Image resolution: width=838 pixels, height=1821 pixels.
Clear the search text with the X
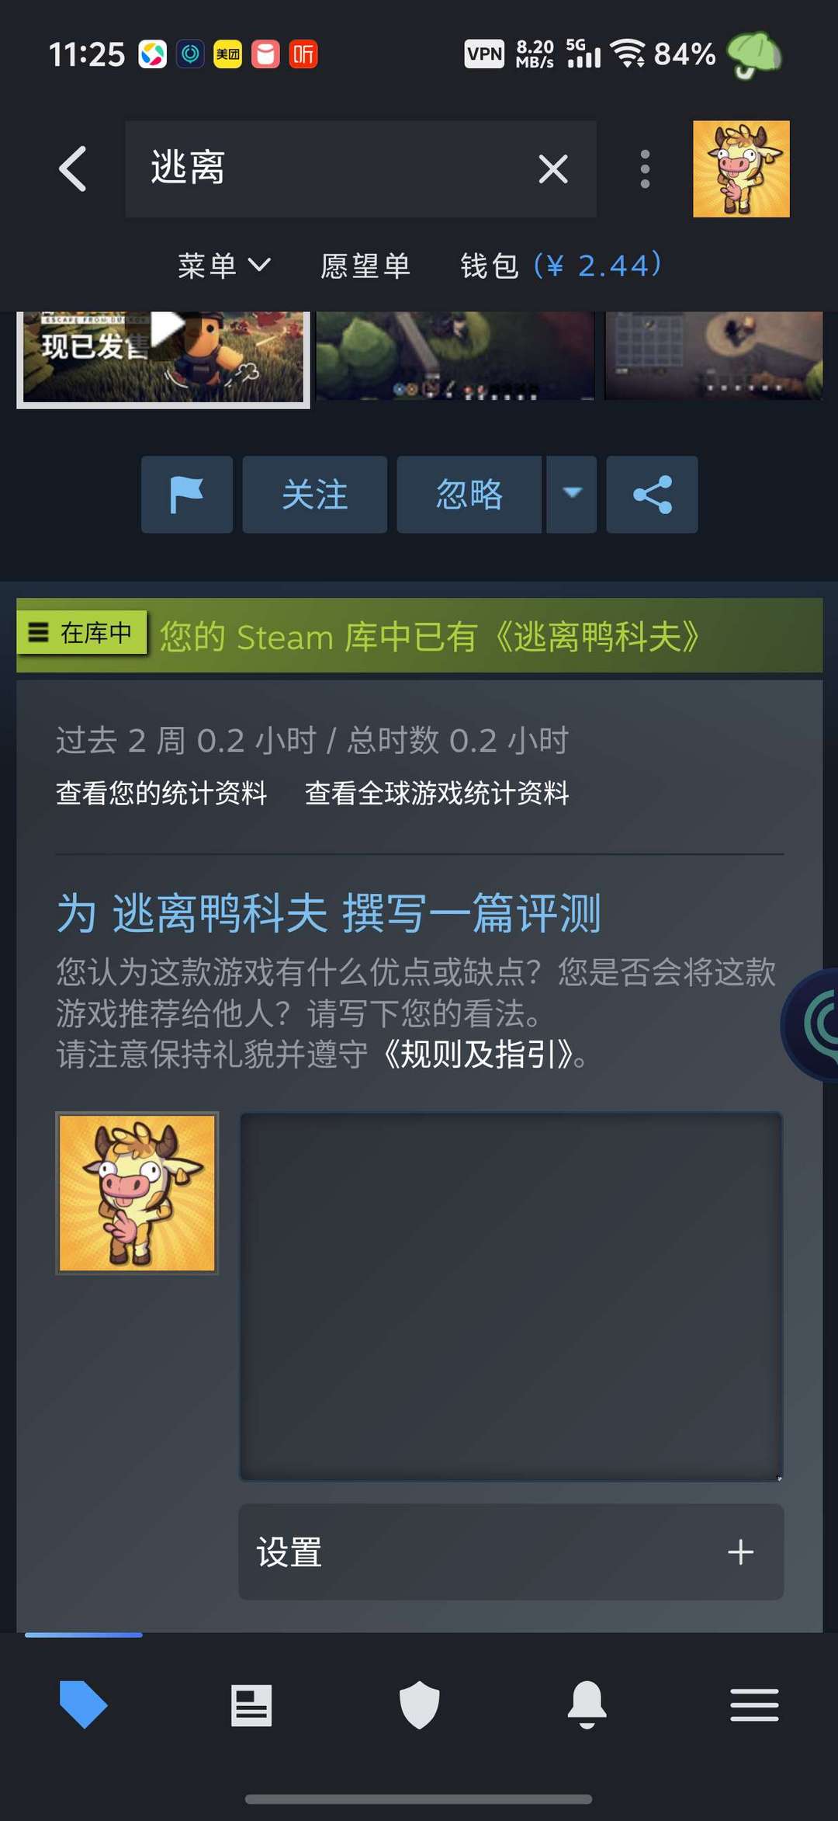pyautogui.click(x=553, y=169)
